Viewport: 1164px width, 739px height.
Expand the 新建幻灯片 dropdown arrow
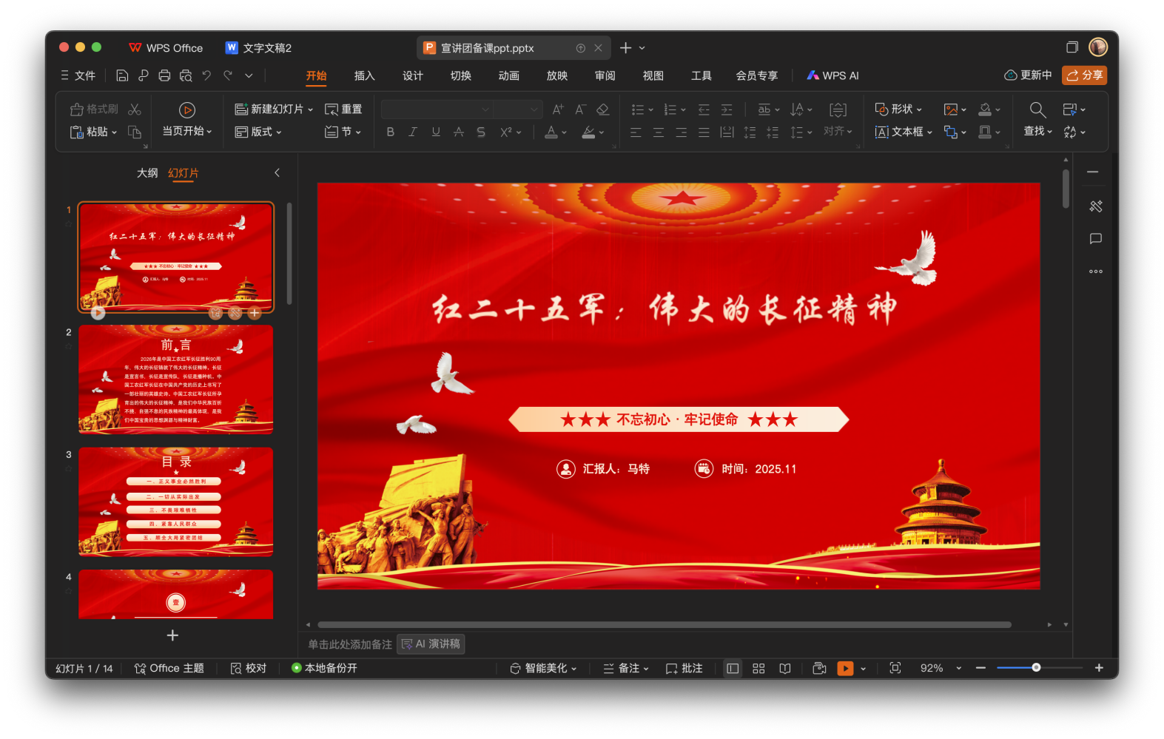click(311, 109)
